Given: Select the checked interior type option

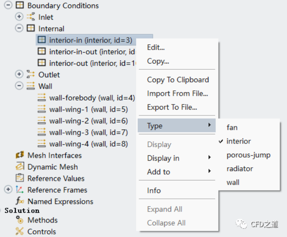Looking at the screenshot, I should tap(238, 141).
